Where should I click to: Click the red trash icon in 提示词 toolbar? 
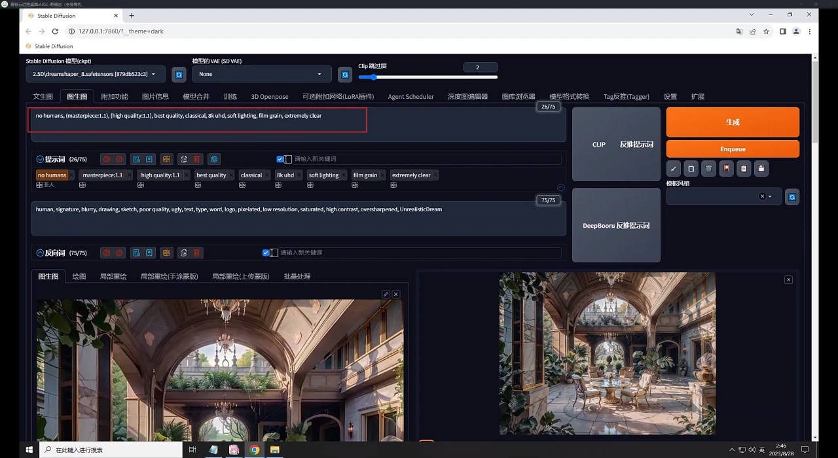pyautogui.click(x=196, y=159)
